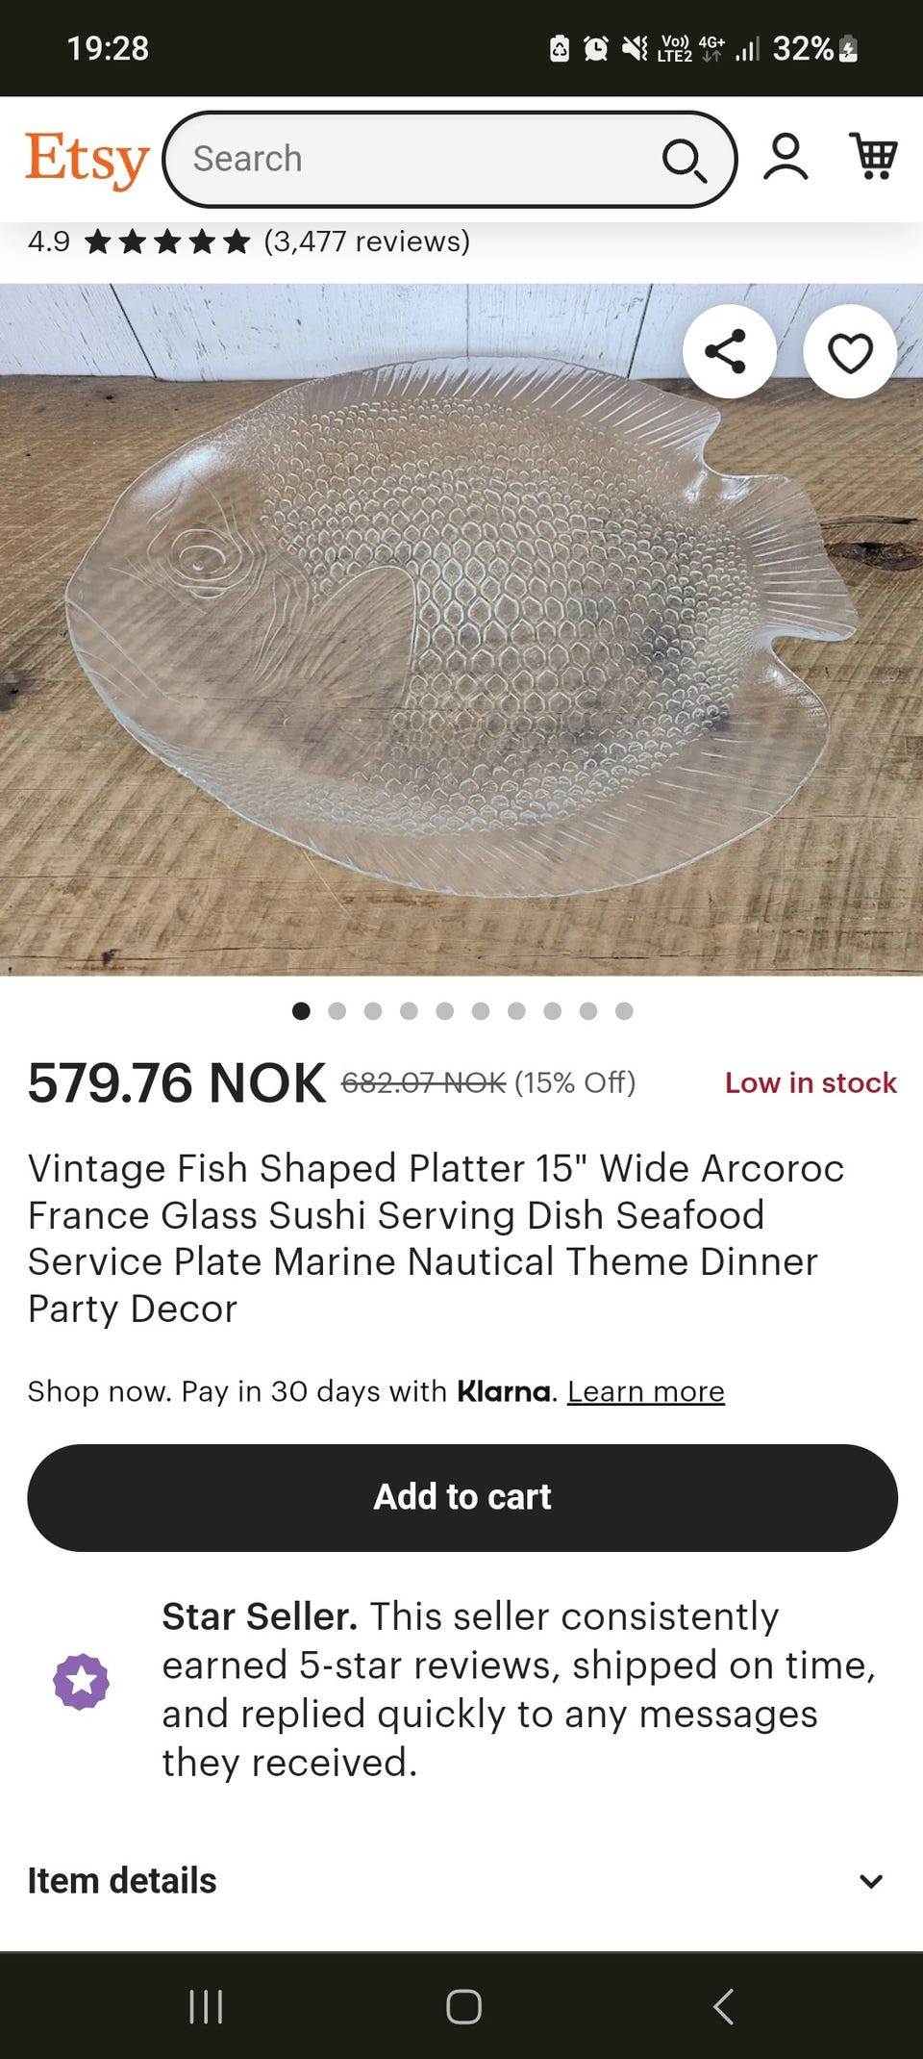The height and width of the screenshot is (2059, 923).
Task: Open the Etsy home logo
Action: tap(87, 159)
